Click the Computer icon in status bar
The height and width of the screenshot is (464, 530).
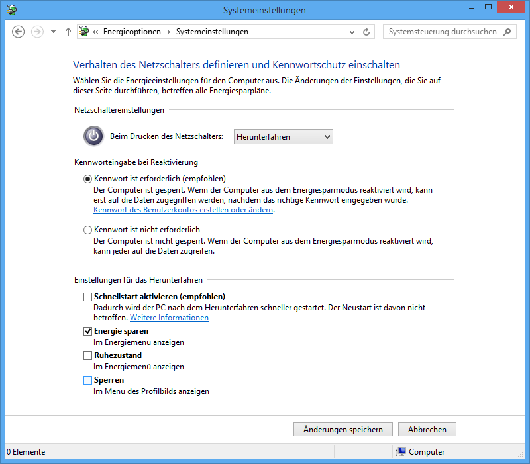coord(401,452)
